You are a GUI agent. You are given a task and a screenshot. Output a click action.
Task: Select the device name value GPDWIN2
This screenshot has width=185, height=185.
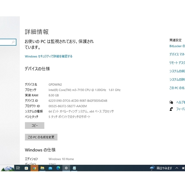coord(55,85)
